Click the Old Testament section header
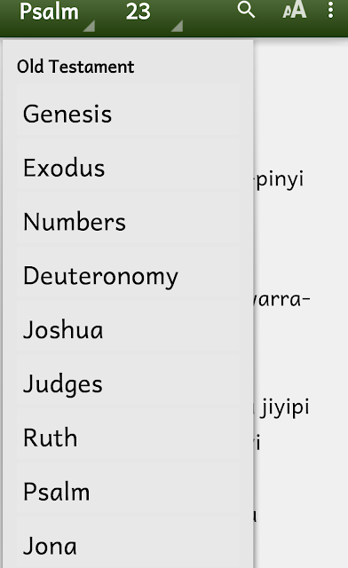348x568 pixels. click(x=75, y=67)
